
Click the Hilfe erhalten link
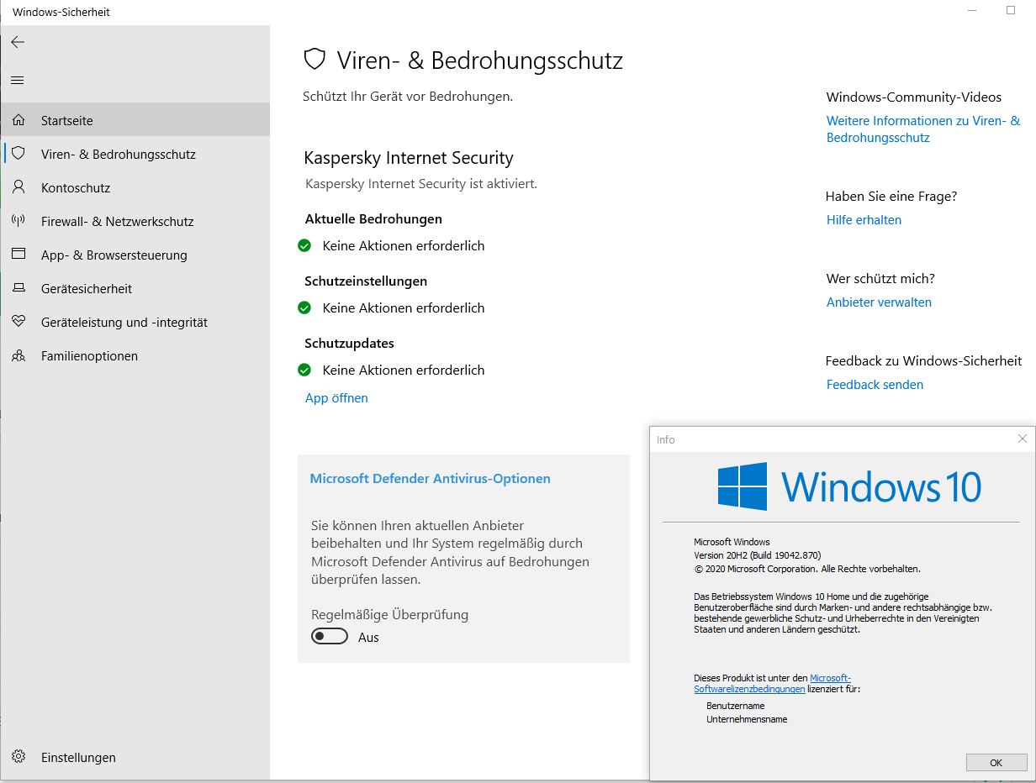pyautogui.click(x=864, y=220)
